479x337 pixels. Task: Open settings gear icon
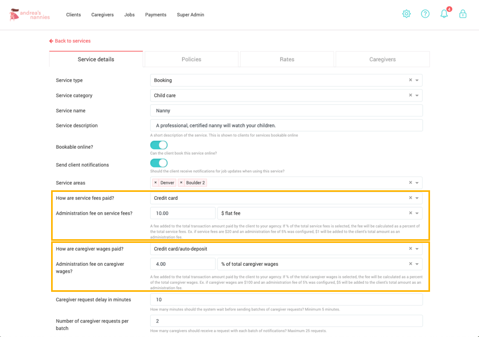click(x=406, y=14)
